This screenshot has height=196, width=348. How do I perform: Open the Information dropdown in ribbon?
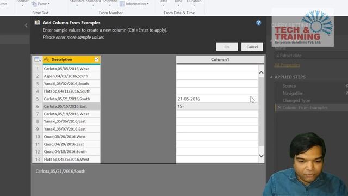(134, 4)
